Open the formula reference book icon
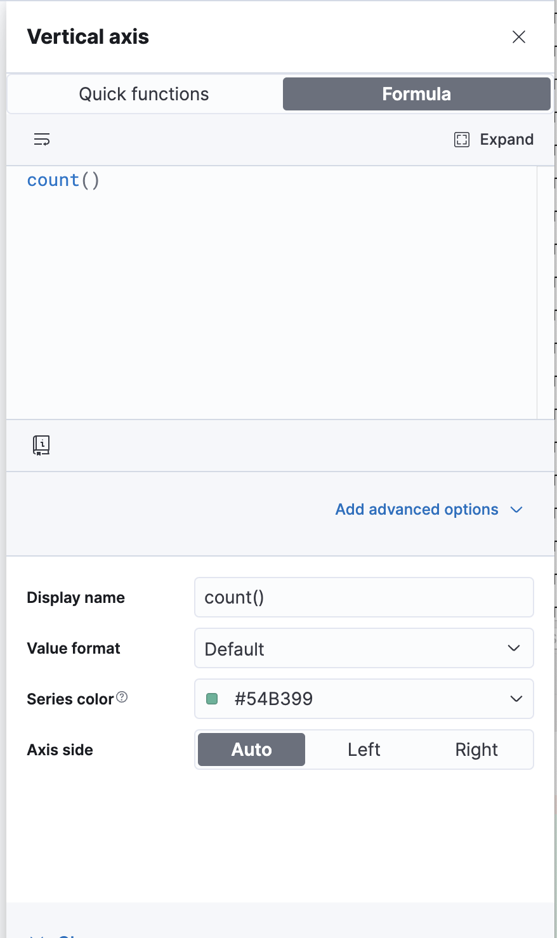The width and height of the screenshot is (557, 938). 41,446
